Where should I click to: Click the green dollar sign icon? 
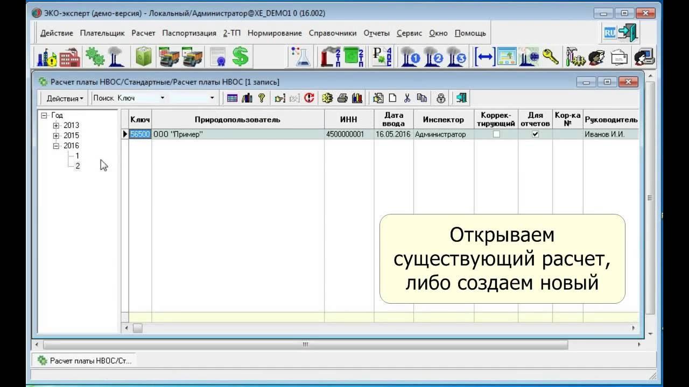click(x=241, y=56)
